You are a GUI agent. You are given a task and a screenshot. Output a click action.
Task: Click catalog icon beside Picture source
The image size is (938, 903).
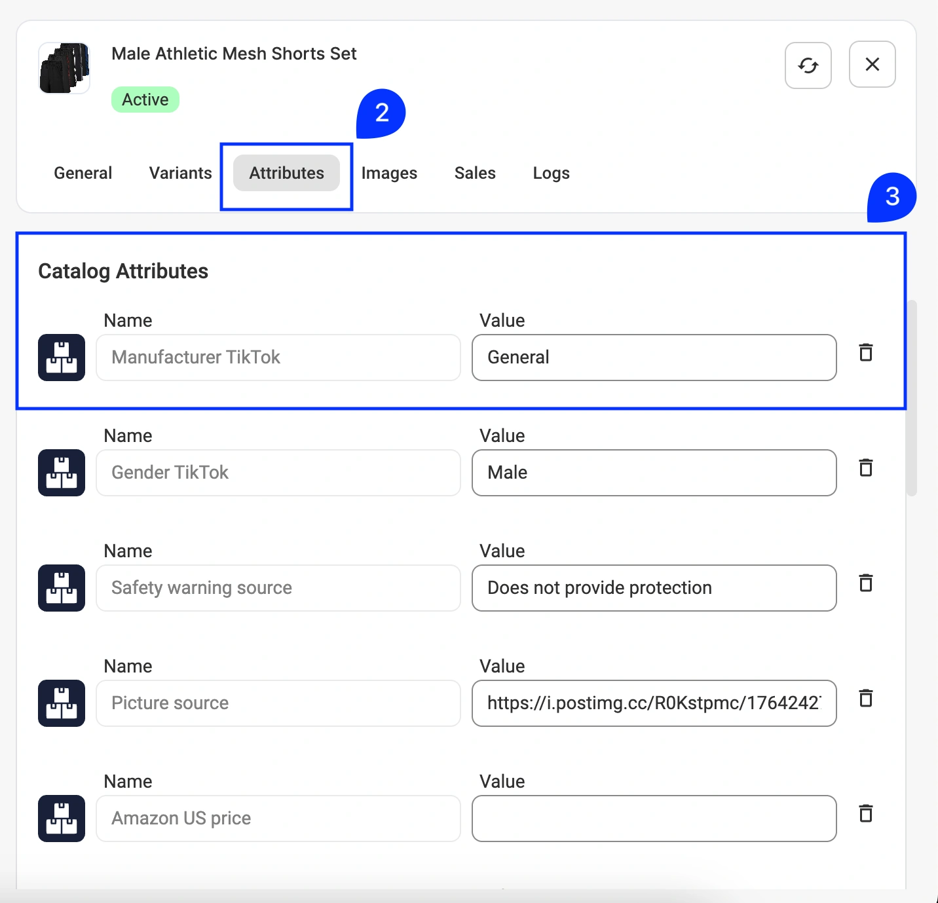pyautogui.click(x=62, y=703)
